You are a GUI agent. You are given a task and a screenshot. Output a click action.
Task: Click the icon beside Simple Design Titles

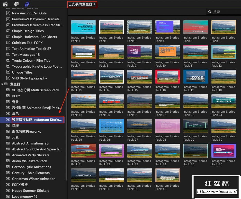tap(8, 31)
